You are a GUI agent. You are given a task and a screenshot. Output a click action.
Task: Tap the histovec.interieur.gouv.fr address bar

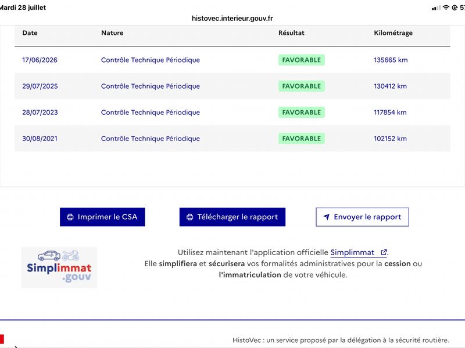[x=232, y=19]
